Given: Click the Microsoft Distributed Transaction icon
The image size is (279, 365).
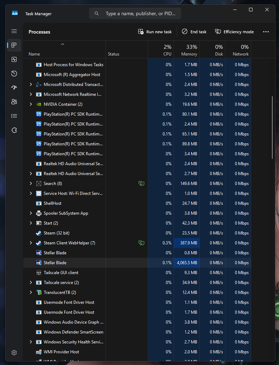Looking at the screenshot, I should pyautogui.click(x=39, y=85).
